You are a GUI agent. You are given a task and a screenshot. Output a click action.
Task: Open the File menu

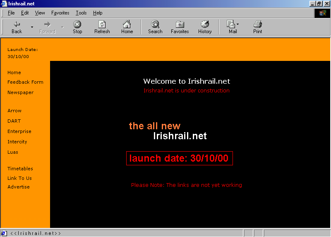pyautogui.click(x=11, y=13)
